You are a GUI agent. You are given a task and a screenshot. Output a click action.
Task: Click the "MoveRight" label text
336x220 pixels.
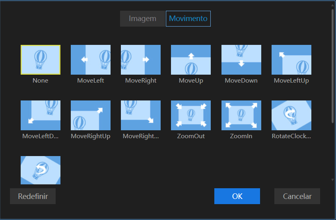pos(141,81)
